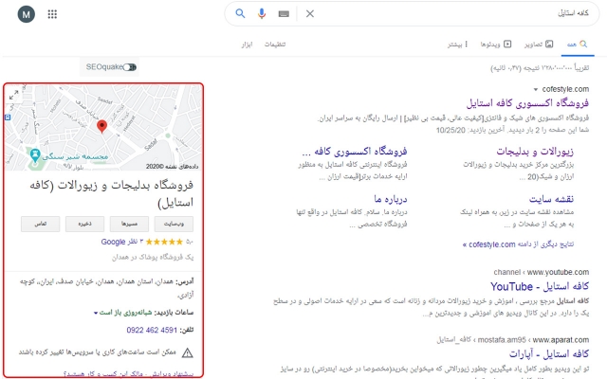Expand the opening hours dropdown arrow
Screen dimensions: 607x379
coord(96,313)
